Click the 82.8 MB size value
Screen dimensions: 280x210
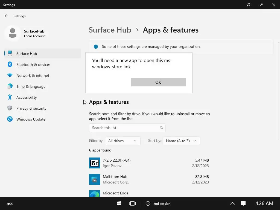202,177
